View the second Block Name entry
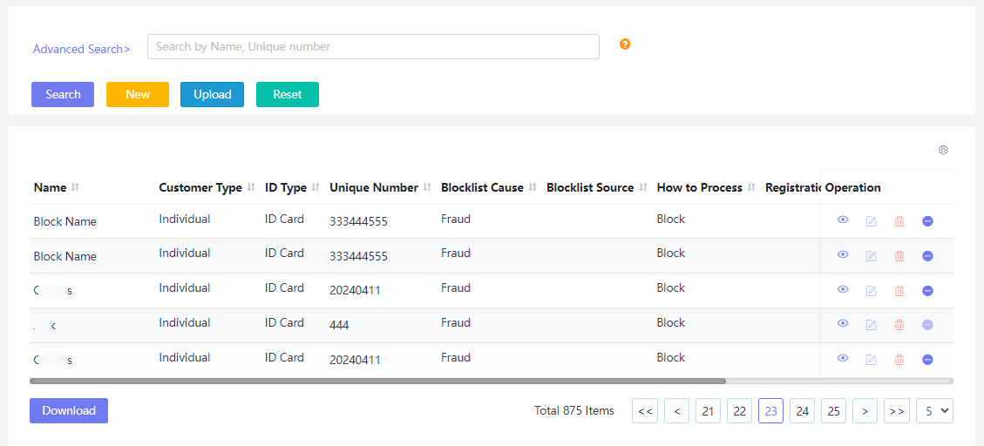984x446 pixels. point(843,254)
